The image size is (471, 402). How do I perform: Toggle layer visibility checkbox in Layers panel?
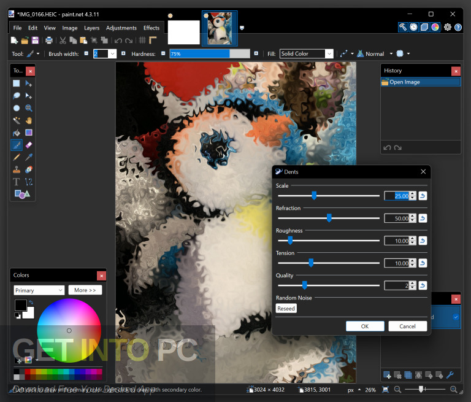tap(456, 317)
